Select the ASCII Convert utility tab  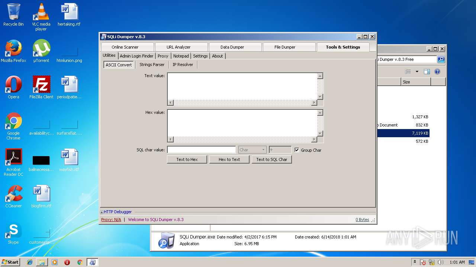tap(119, 65)
